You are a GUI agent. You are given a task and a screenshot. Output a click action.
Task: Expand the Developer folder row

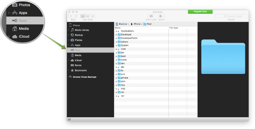pyautogui.click(x=117, y=35)
